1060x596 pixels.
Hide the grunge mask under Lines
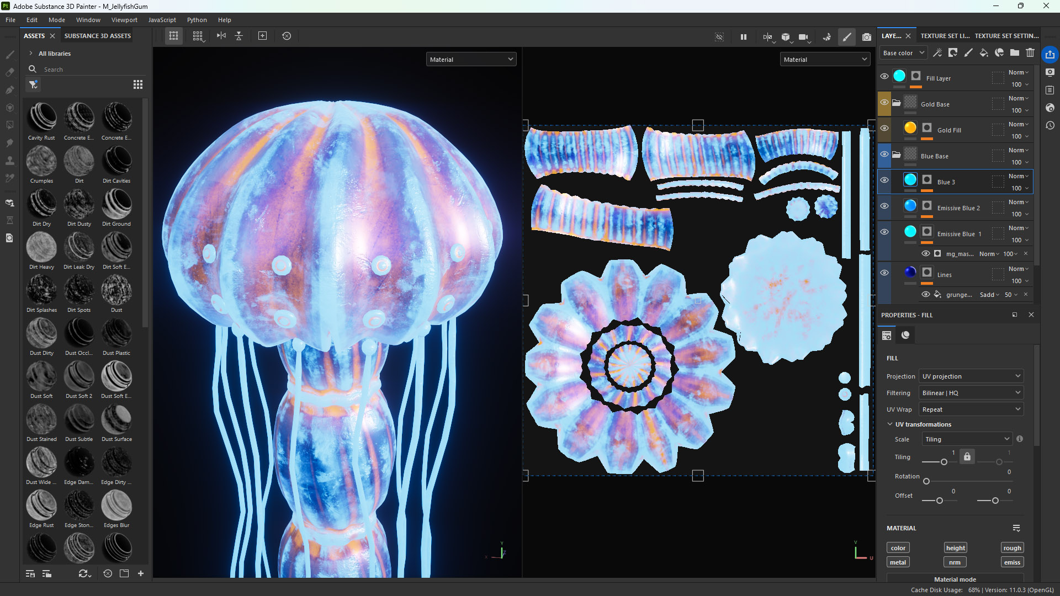[926, 294]
